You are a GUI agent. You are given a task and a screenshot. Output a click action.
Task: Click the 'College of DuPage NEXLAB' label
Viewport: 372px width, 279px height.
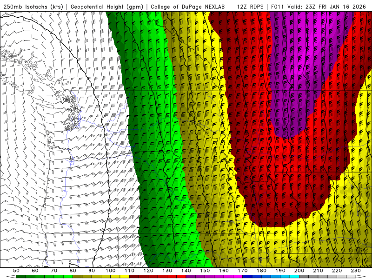click(187, 7)
